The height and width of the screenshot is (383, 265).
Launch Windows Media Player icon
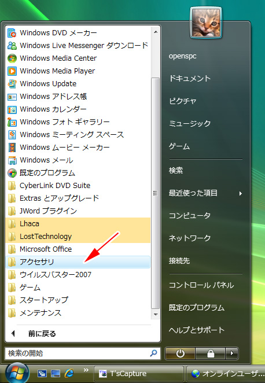(12, 71)
